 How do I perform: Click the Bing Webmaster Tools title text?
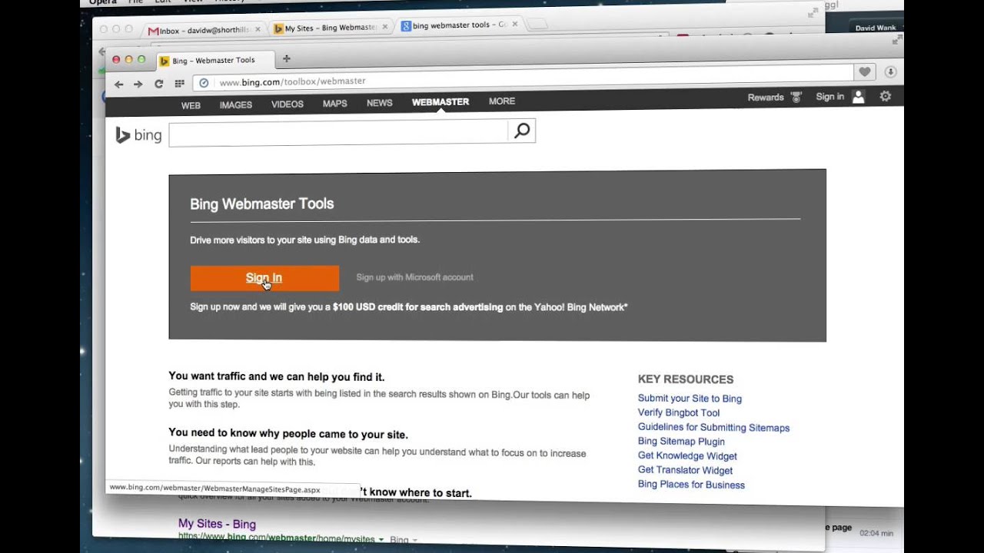262,204
